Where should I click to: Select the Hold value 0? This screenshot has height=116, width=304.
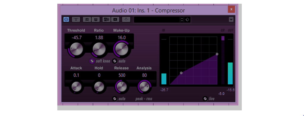99,75
